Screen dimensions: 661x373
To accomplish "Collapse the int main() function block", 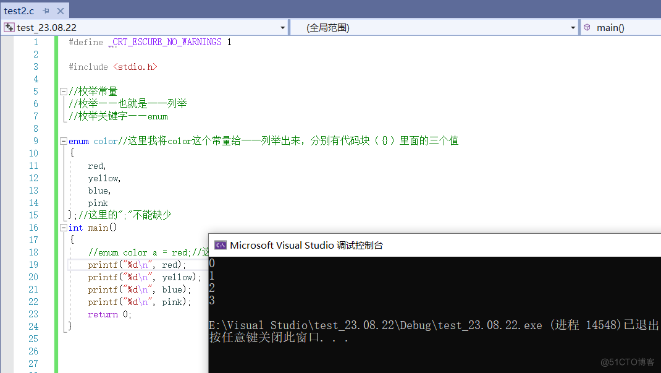I will point(63,228).
